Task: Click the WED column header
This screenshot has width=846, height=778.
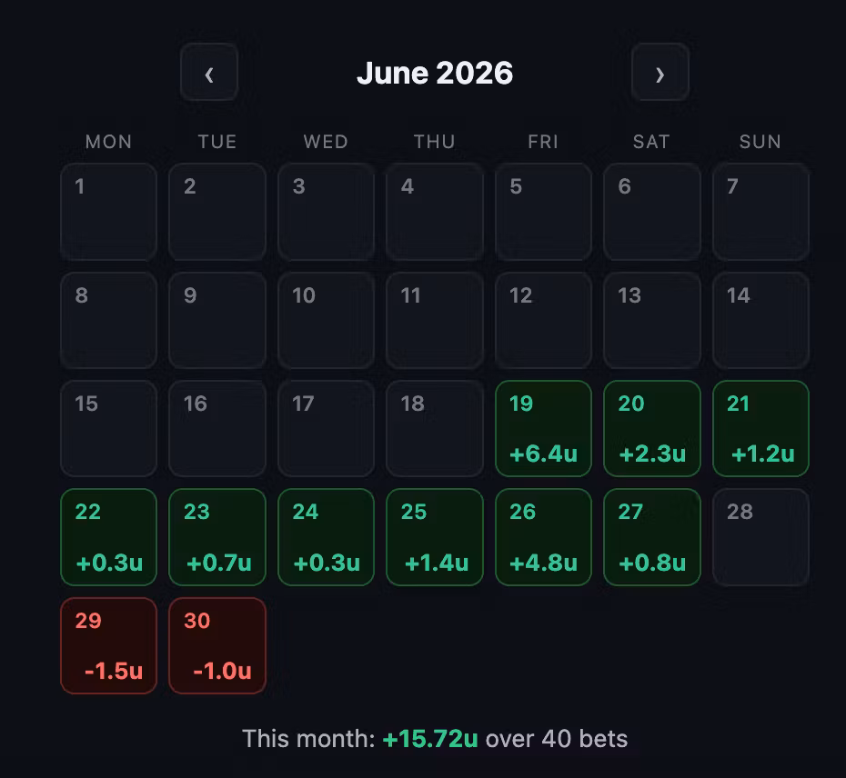Action: [x=326, y=142]
